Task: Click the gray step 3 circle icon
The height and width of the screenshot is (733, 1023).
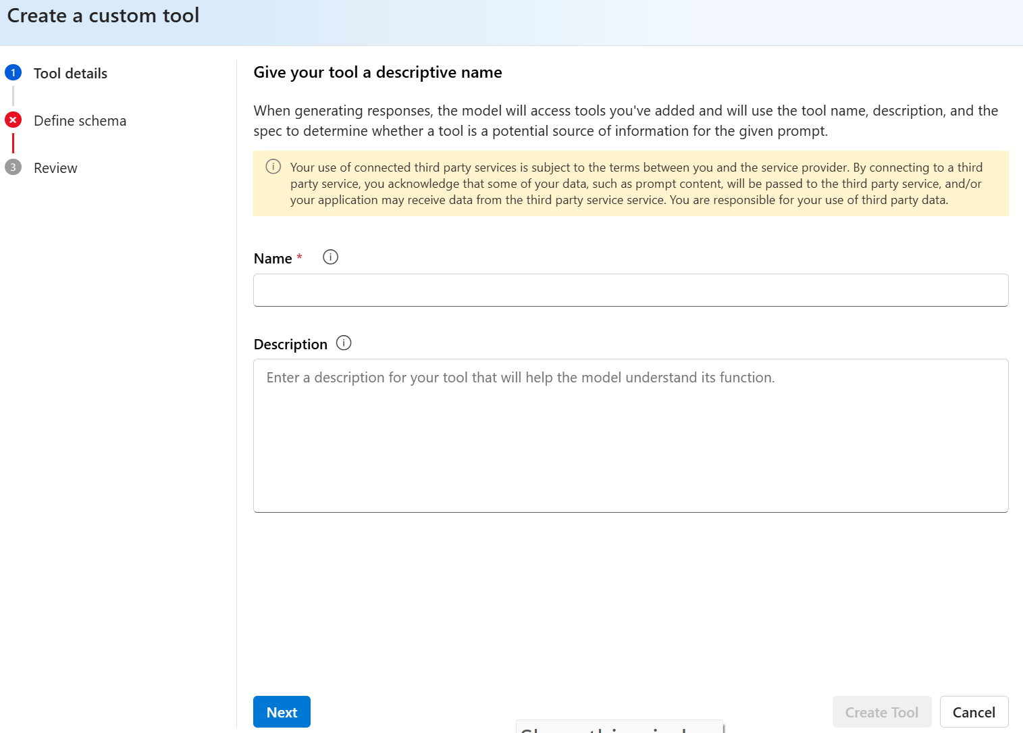Action: (x=13, y=168)
